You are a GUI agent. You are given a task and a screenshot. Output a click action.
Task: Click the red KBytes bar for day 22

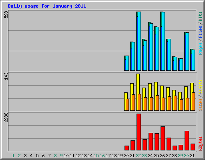[139, 132]
